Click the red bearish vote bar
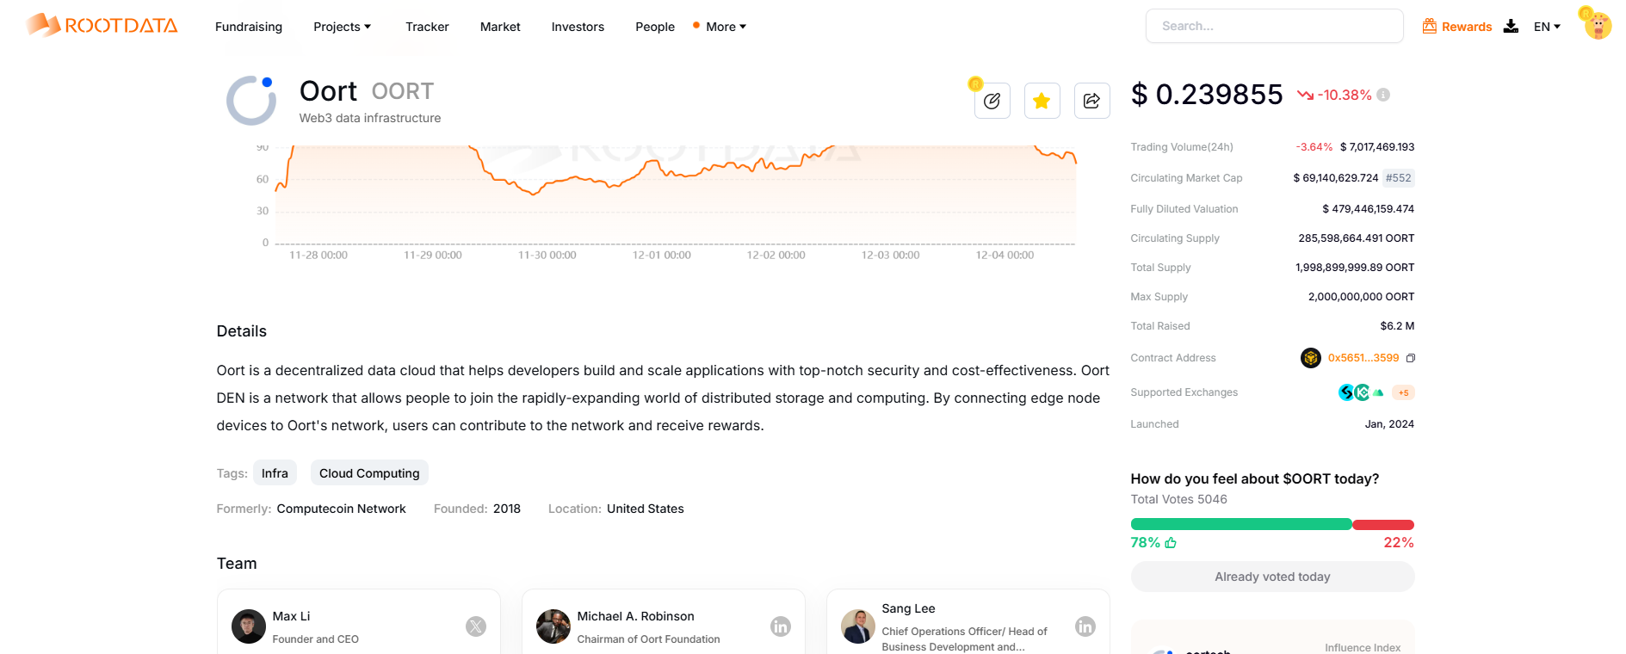The height and width of the screenshot is (654, 1626). tap(1383, 525)
